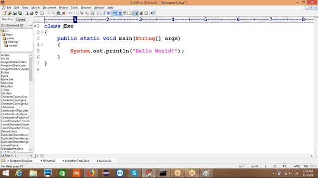
Task: Open the Search menu
Action: pyautogui.click(x=35, y=8)
